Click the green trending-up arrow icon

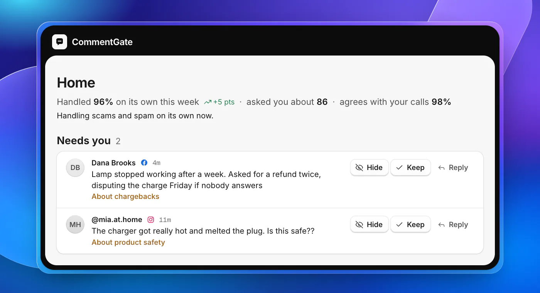208,102
